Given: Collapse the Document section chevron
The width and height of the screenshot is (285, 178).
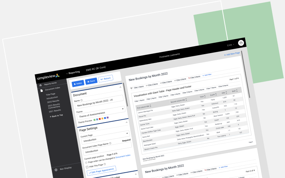Looking at the screenshot, I should tap(120, 87).
